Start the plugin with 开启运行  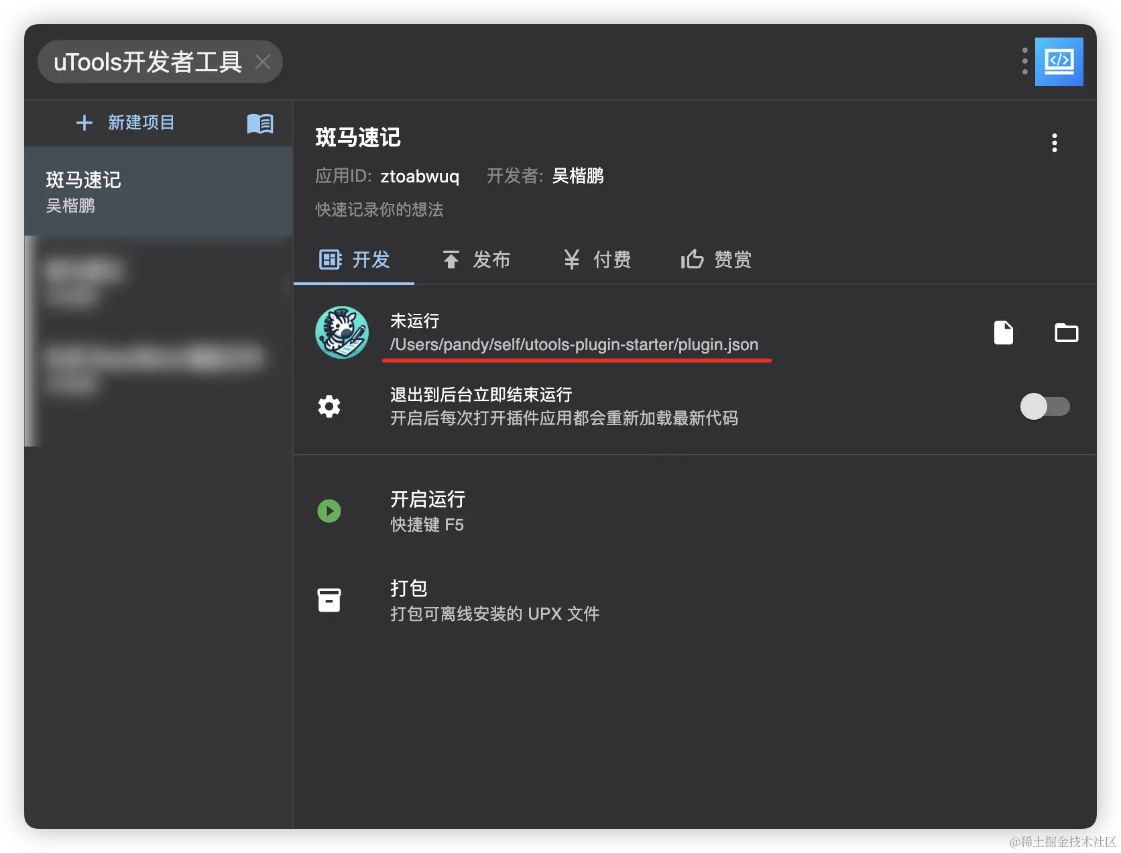[x=428, y=499]
